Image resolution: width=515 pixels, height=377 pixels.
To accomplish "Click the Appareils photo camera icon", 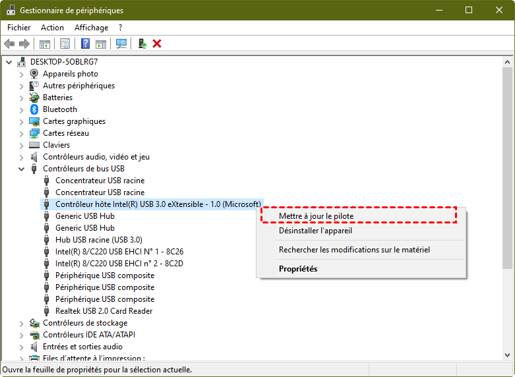I will tap(34, 74).
